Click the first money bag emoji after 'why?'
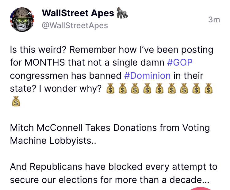 click(x=111, y=89)
